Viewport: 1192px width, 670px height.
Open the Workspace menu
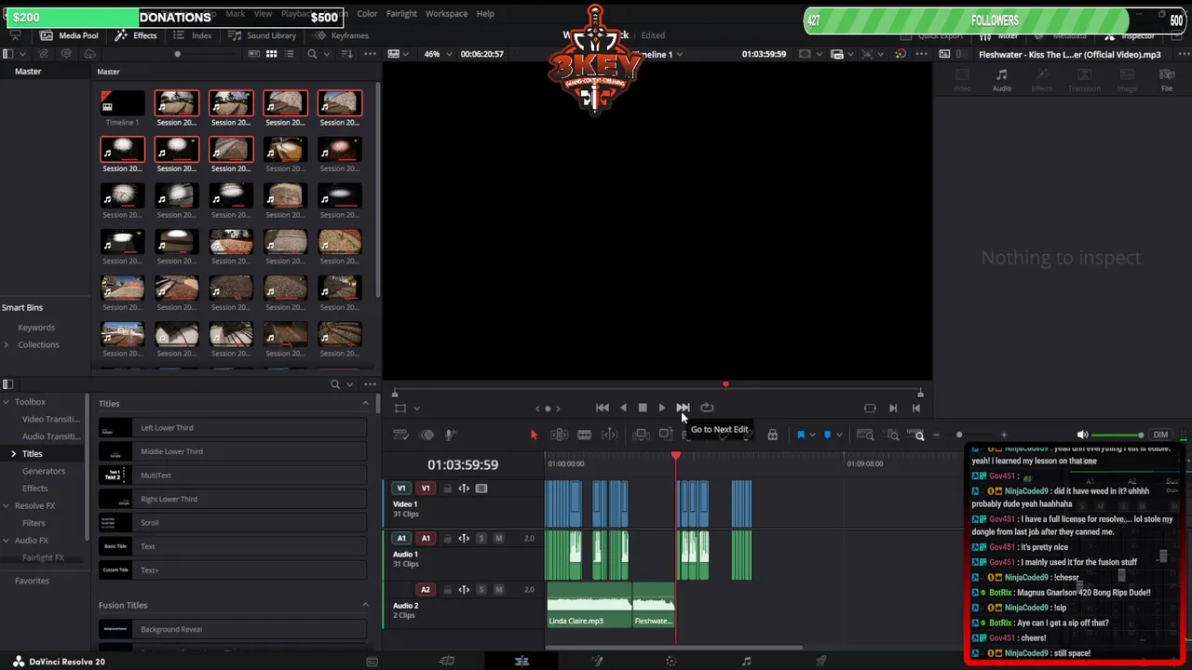click(446, 14)
